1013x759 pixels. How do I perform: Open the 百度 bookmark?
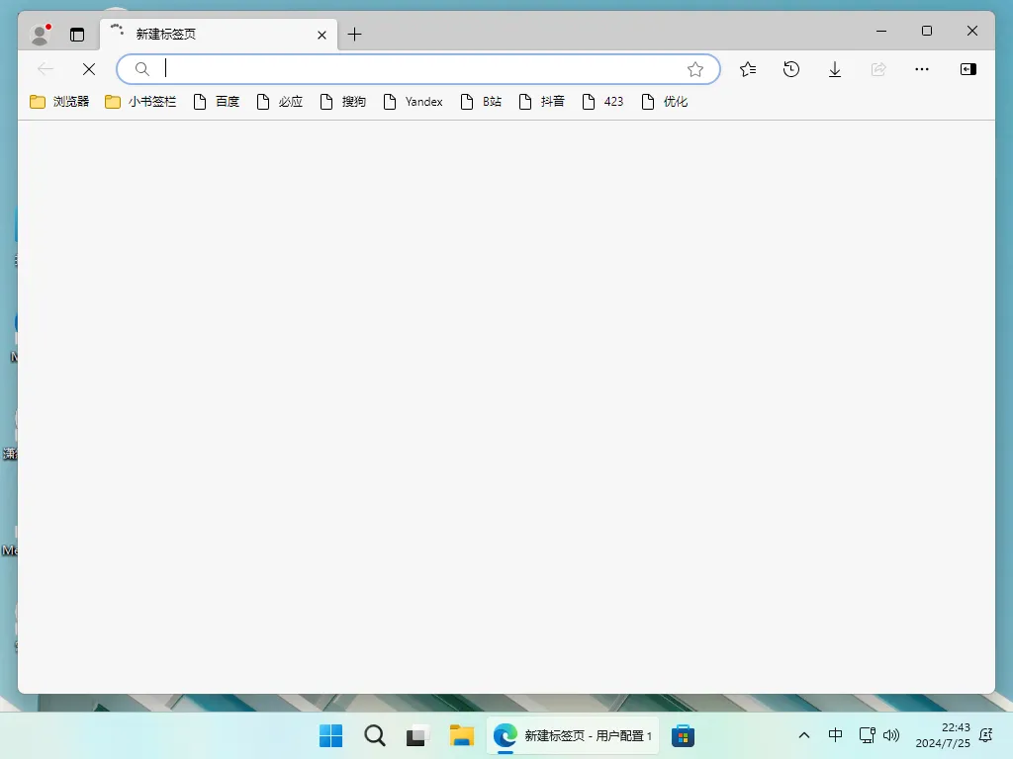[x=217, y=101]
